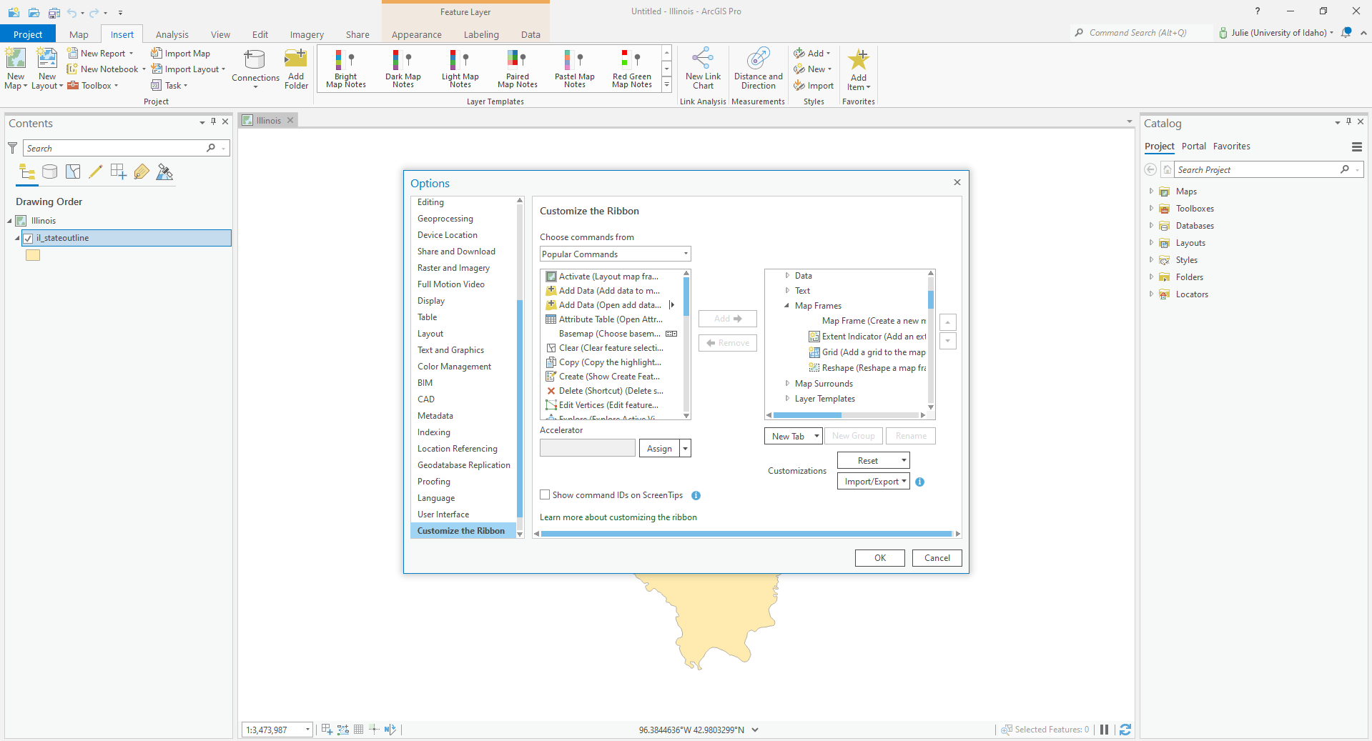Enable Show command IDs on ScreenTips

point(544,494)
